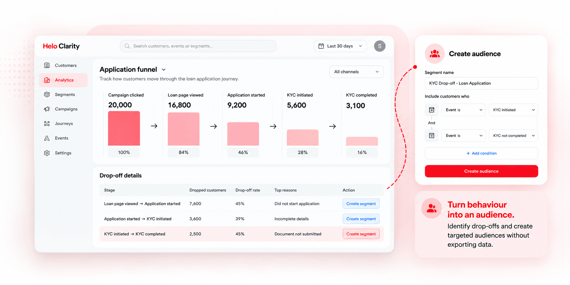Click the KYC completed 16% funnel bar
The image size is (570, 285).
362,141
